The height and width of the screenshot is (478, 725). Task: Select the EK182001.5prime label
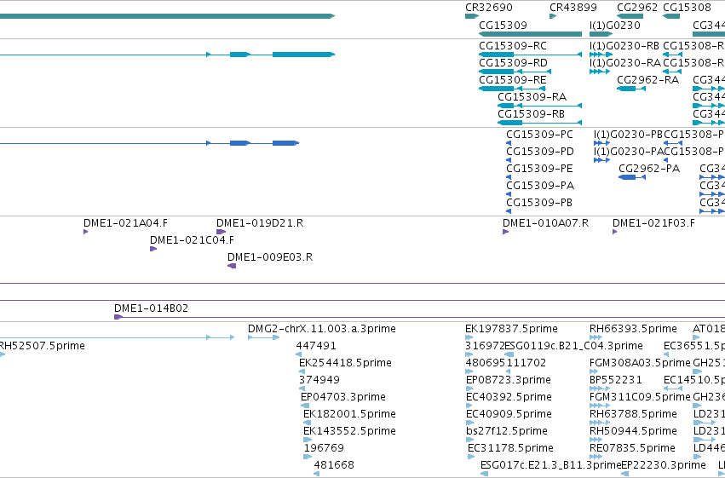coord(349,414)
